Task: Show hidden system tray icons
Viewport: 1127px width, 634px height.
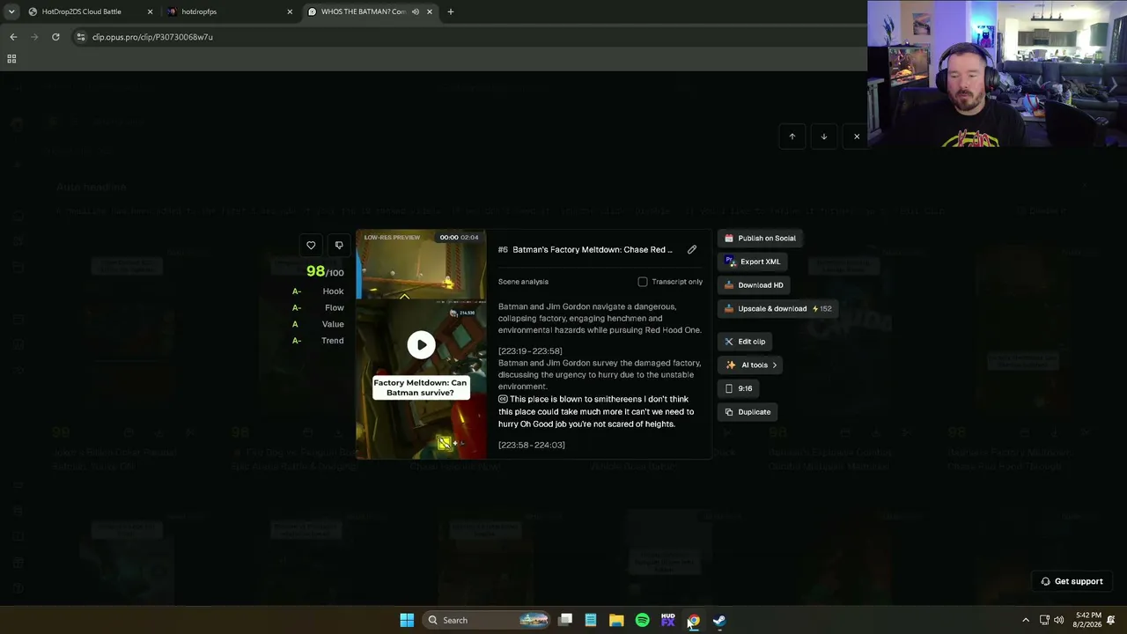Action: tap(1026, 620)
